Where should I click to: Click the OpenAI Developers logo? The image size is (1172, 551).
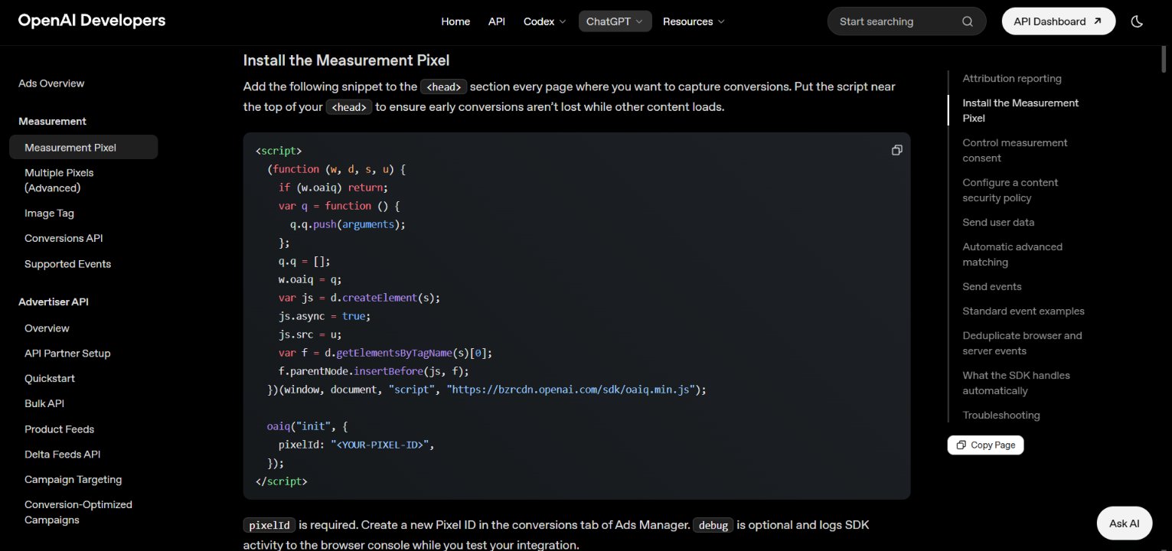click(x=92, y=21)
